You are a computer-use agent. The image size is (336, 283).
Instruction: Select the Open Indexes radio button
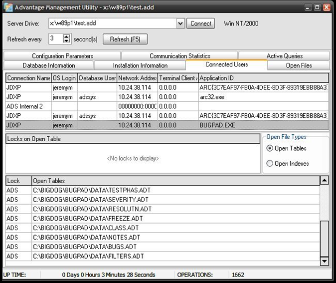[x=270, y=163]
